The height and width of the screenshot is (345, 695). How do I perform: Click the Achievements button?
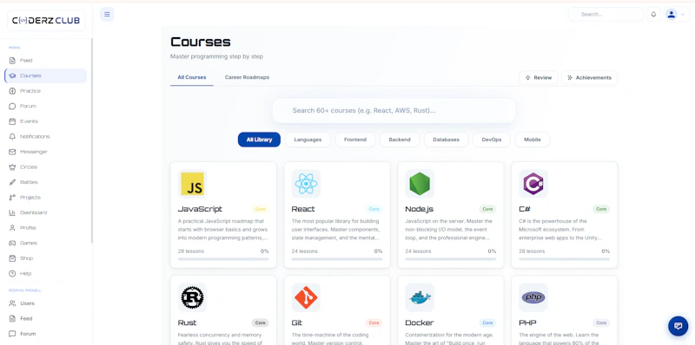coord(589,77)
